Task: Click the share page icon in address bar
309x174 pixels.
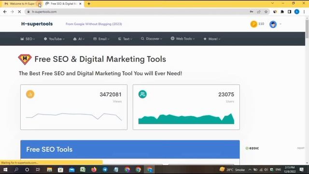Action: click(259, 12)
